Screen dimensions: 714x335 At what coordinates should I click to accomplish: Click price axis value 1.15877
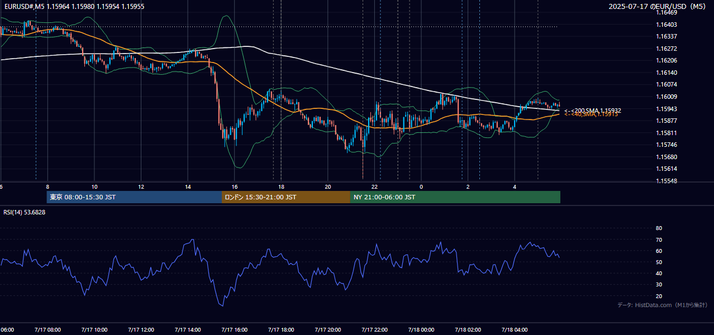[667, 121]
